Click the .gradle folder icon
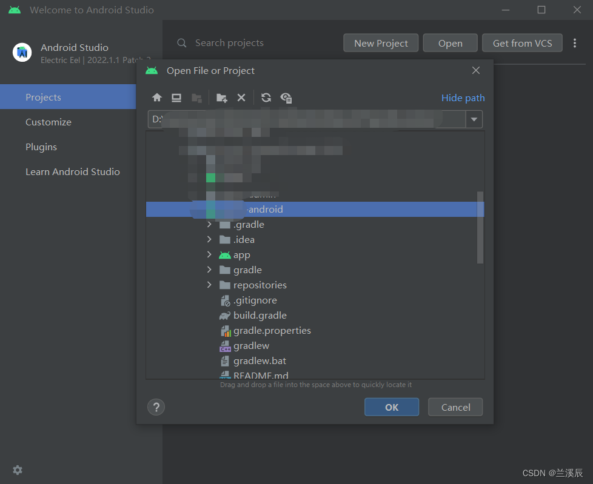 coord(225,225)
